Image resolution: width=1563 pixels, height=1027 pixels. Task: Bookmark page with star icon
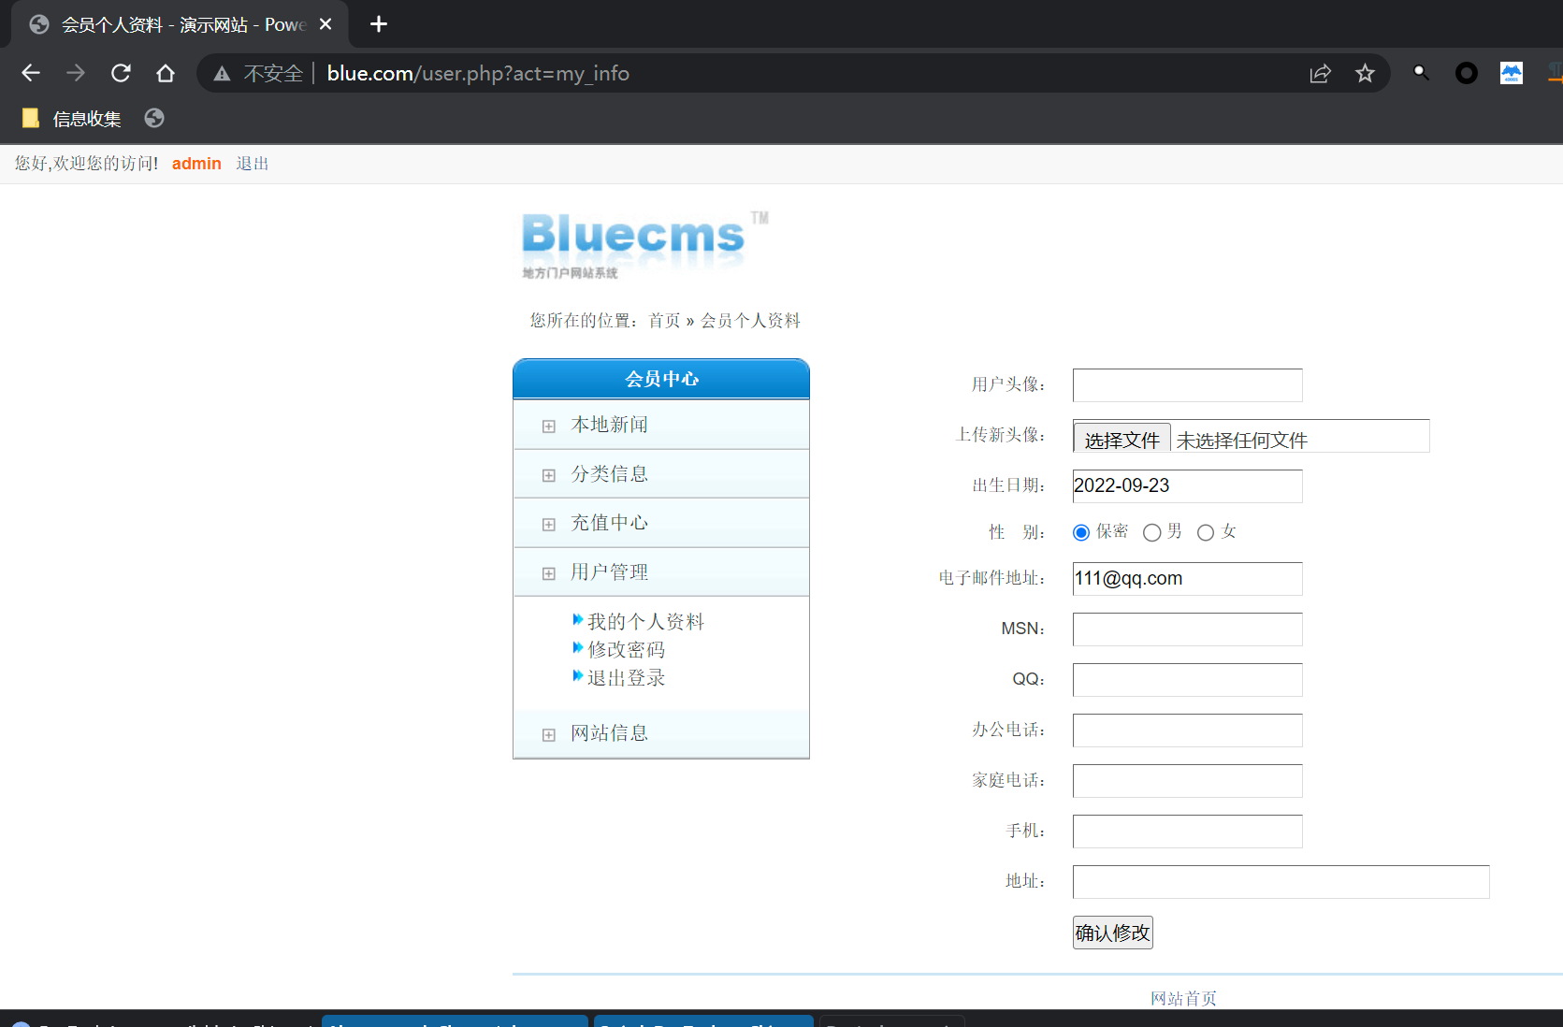pos(1365,73)
